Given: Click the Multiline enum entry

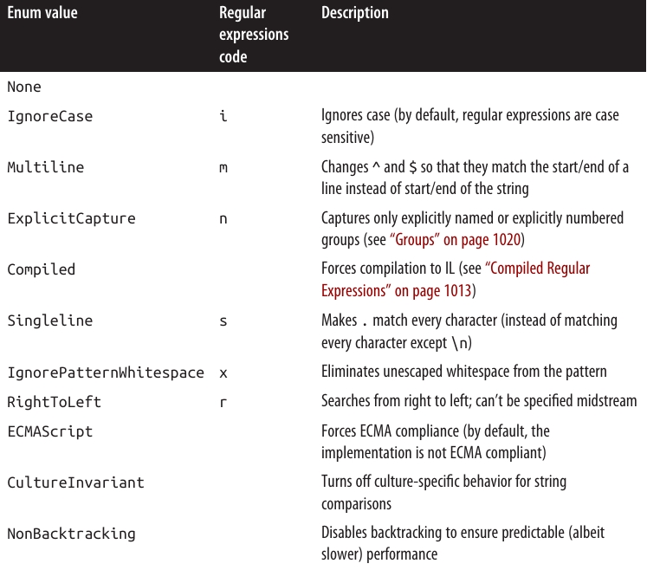Looking at the screenshot, I should [45, 167].
